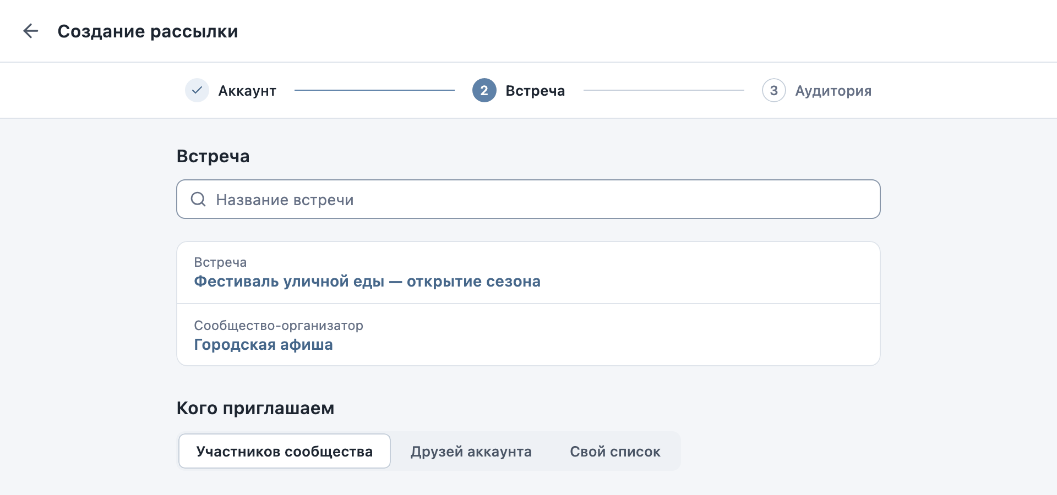The height and width of the screenshot is (495, 1057).
Task: Click the Создание рассылки page title
Action: pos(148,31)
